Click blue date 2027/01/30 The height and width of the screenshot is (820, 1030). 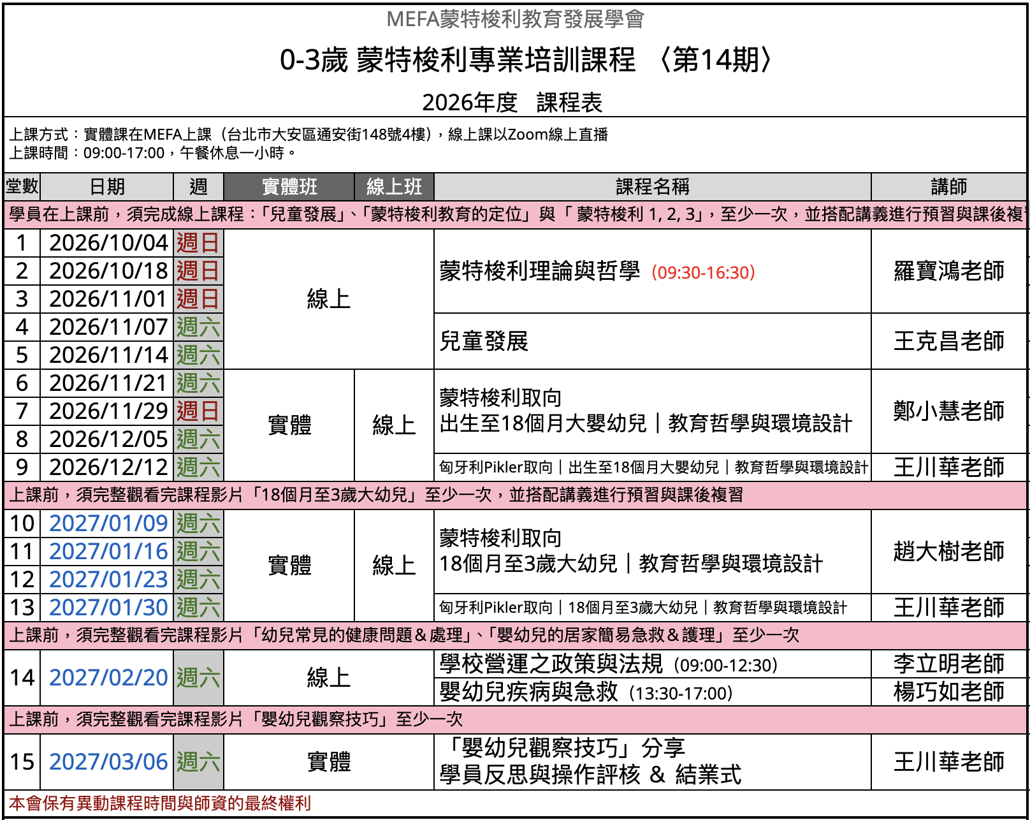click(108, 608)
